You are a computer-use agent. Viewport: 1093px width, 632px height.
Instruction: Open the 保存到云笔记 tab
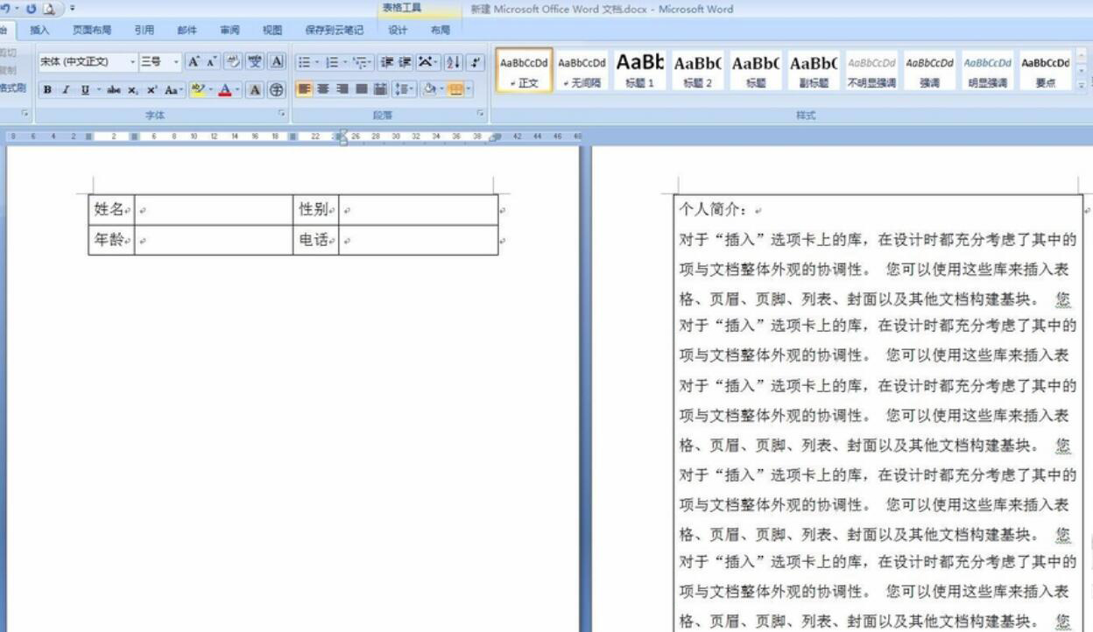pos(334,30)
